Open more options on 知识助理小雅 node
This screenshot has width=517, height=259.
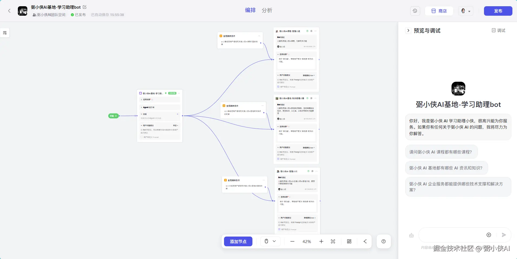315,98
